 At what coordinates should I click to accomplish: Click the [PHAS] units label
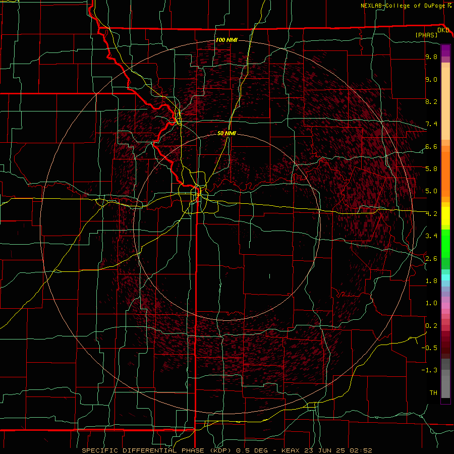426,35
